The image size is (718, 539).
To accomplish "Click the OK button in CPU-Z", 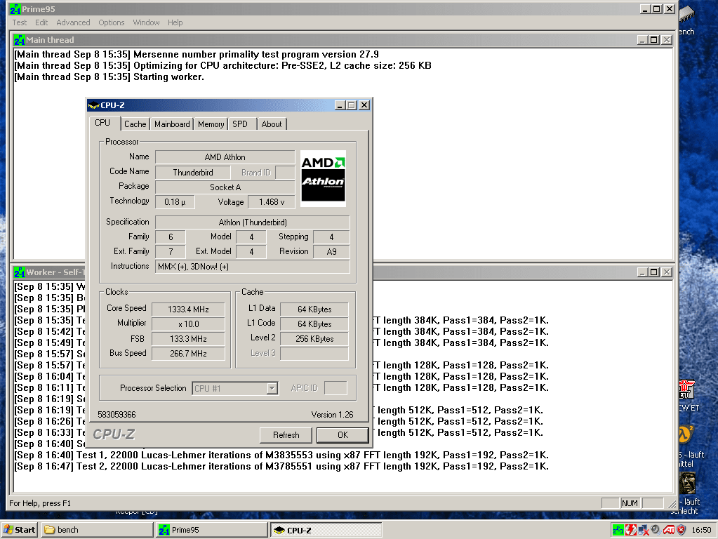I will tap(343, 435).
